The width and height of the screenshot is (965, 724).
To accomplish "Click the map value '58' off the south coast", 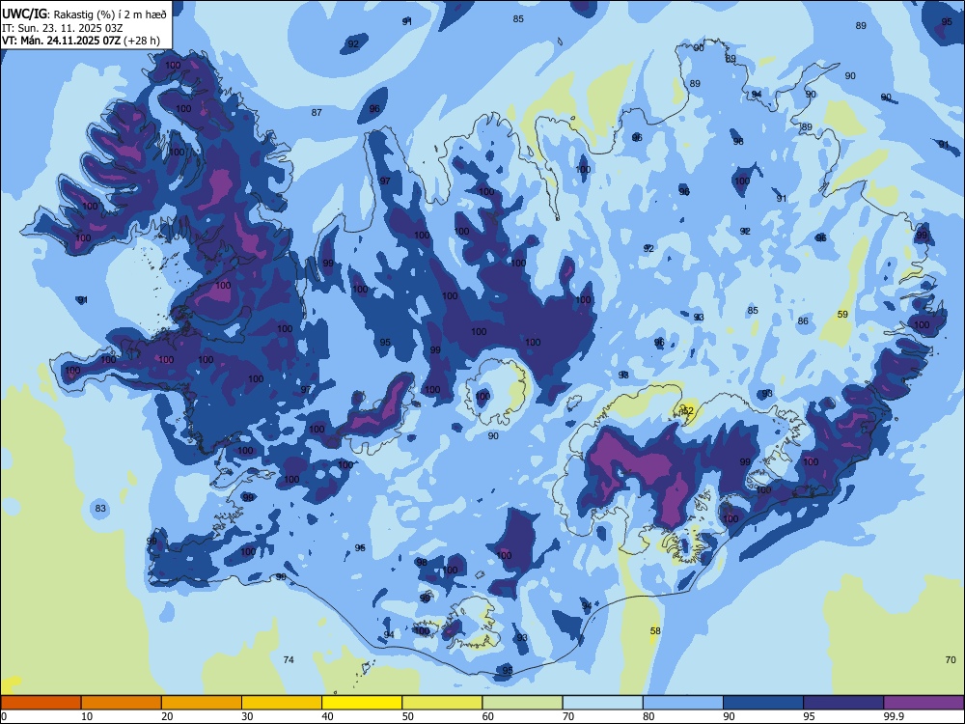I will (x=655, y=630).
